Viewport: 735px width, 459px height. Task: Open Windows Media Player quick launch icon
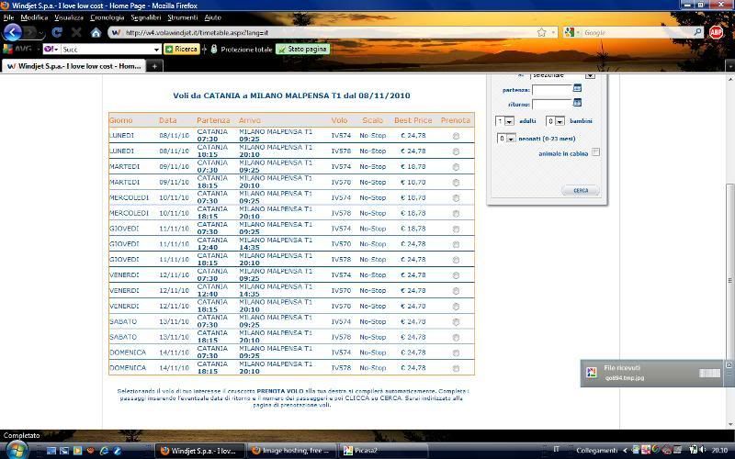77,451
